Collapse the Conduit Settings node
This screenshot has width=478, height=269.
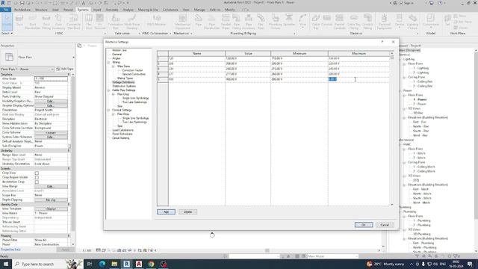tap(108, 110)
